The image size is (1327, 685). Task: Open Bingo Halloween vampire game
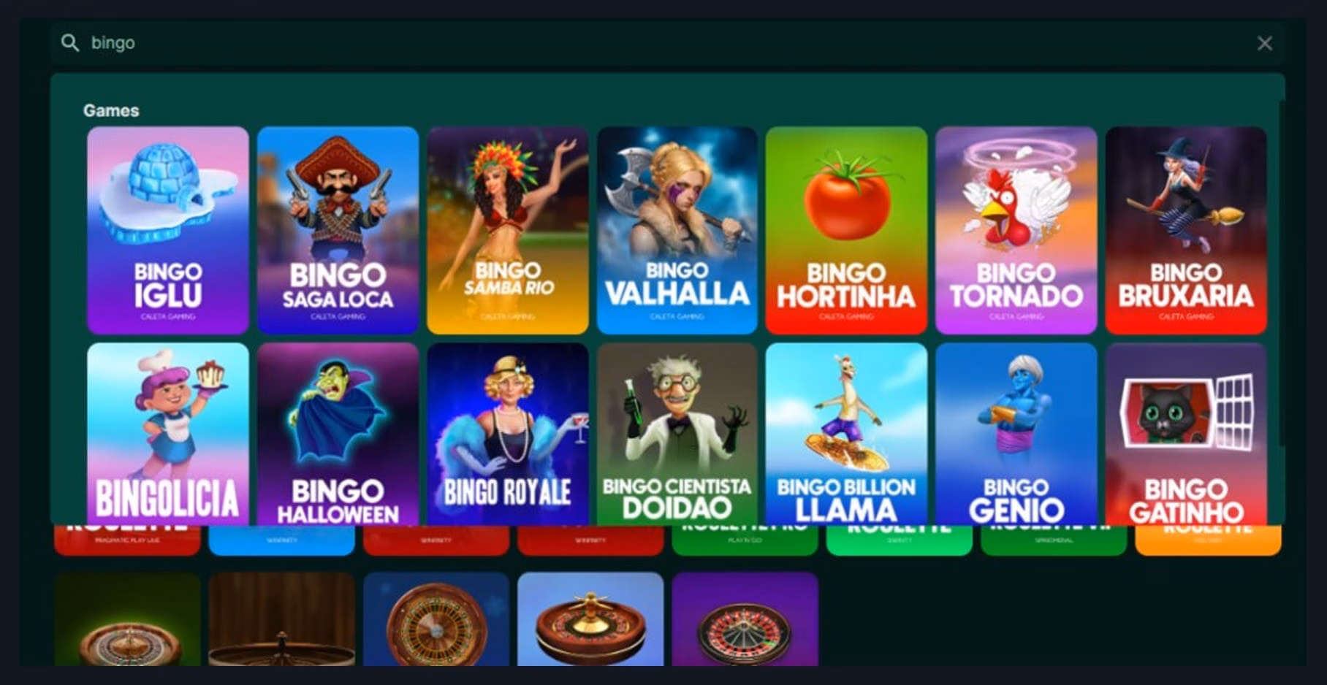[338, 434]
